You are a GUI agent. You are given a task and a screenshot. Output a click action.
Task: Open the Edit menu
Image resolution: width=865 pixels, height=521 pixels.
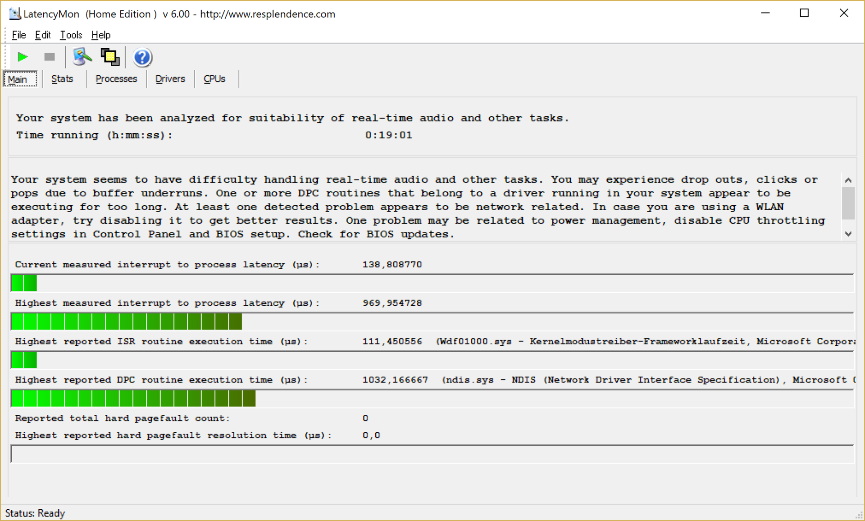(42, 35)
